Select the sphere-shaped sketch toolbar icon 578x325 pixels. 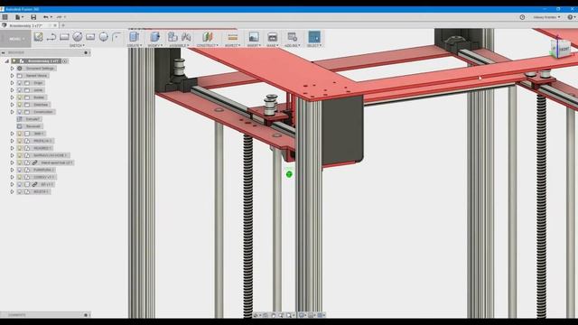tap(104, 36)
